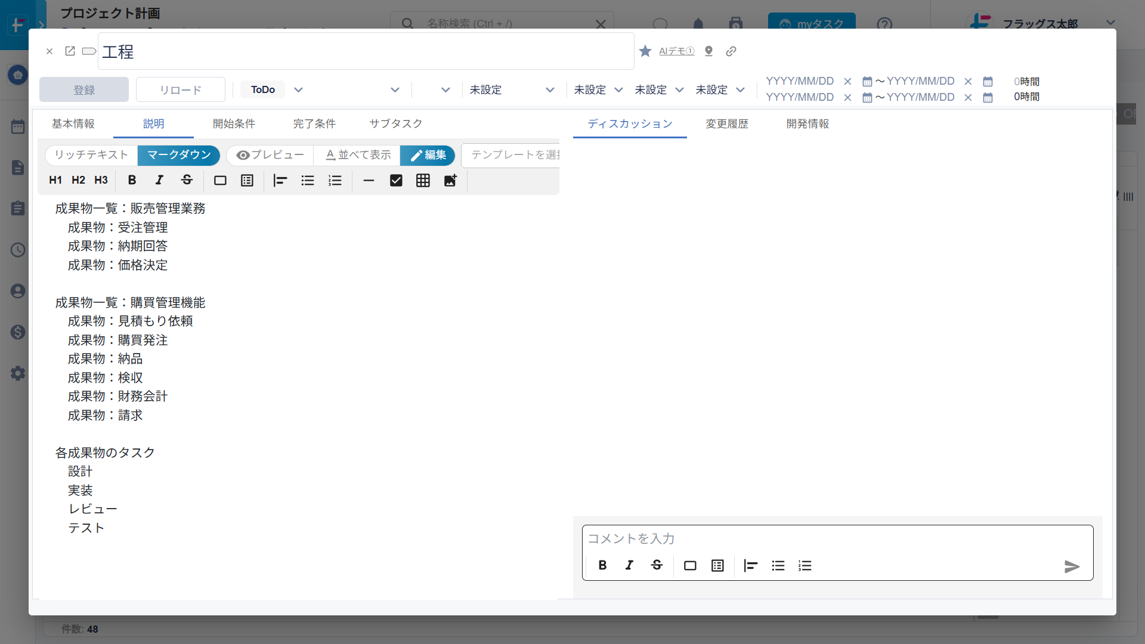Click the リロード button

coord(180,90)
